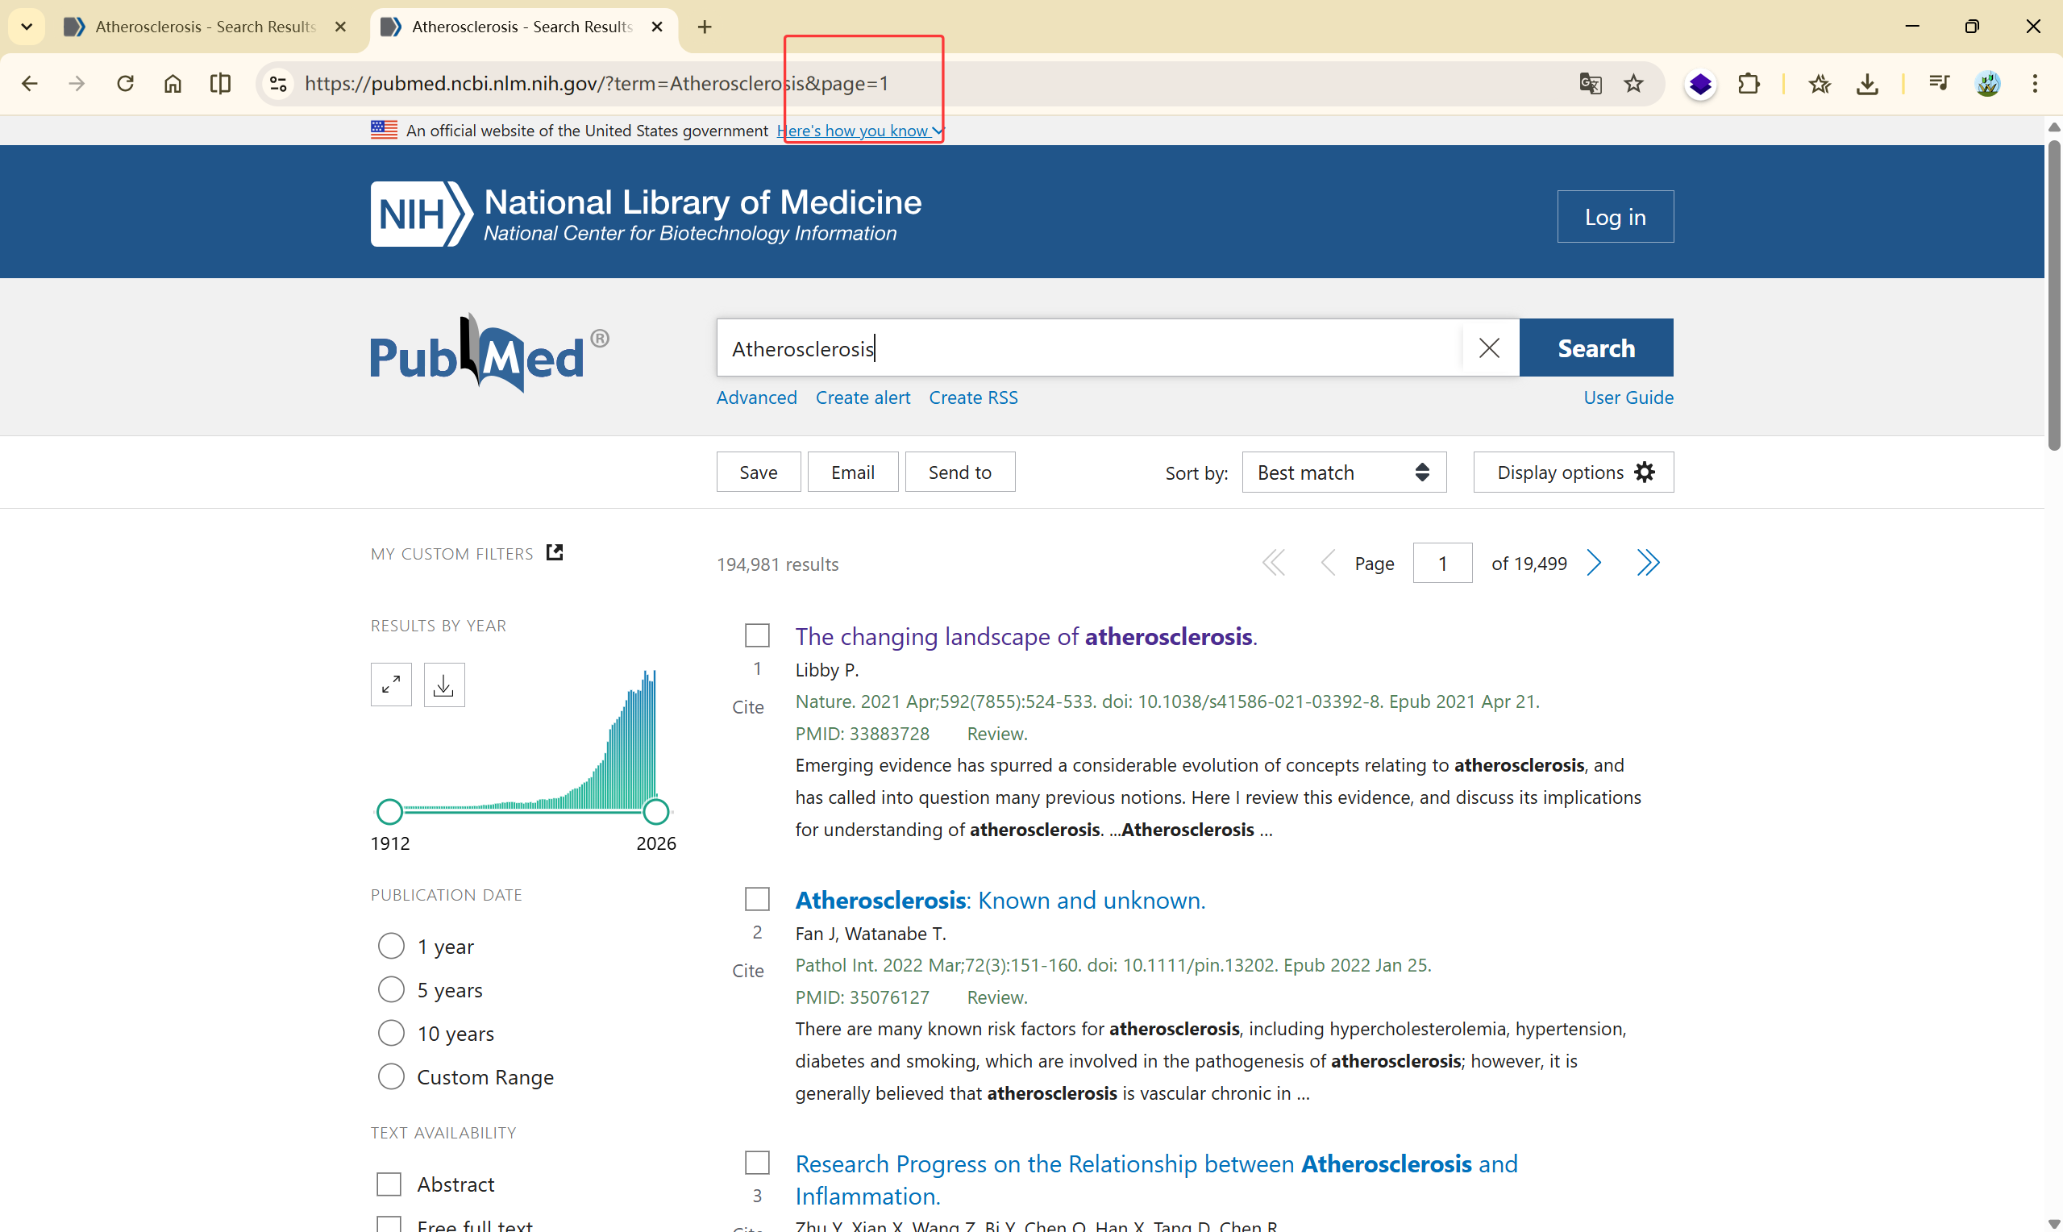
Task: Download the results by year CSV
Action: [444, 684]
